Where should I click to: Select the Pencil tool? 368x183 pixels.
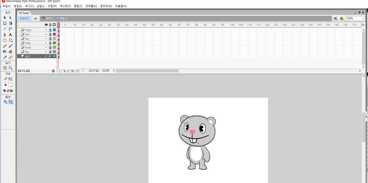coord(5,46)
